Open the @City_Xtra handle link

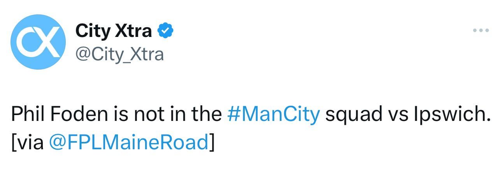(x=119, y=54)
